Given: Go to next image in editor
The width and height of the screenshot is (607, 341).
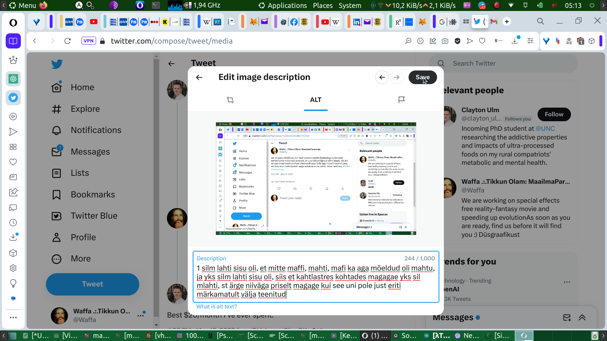Looking at the screenshot, I should click(396, 77).
